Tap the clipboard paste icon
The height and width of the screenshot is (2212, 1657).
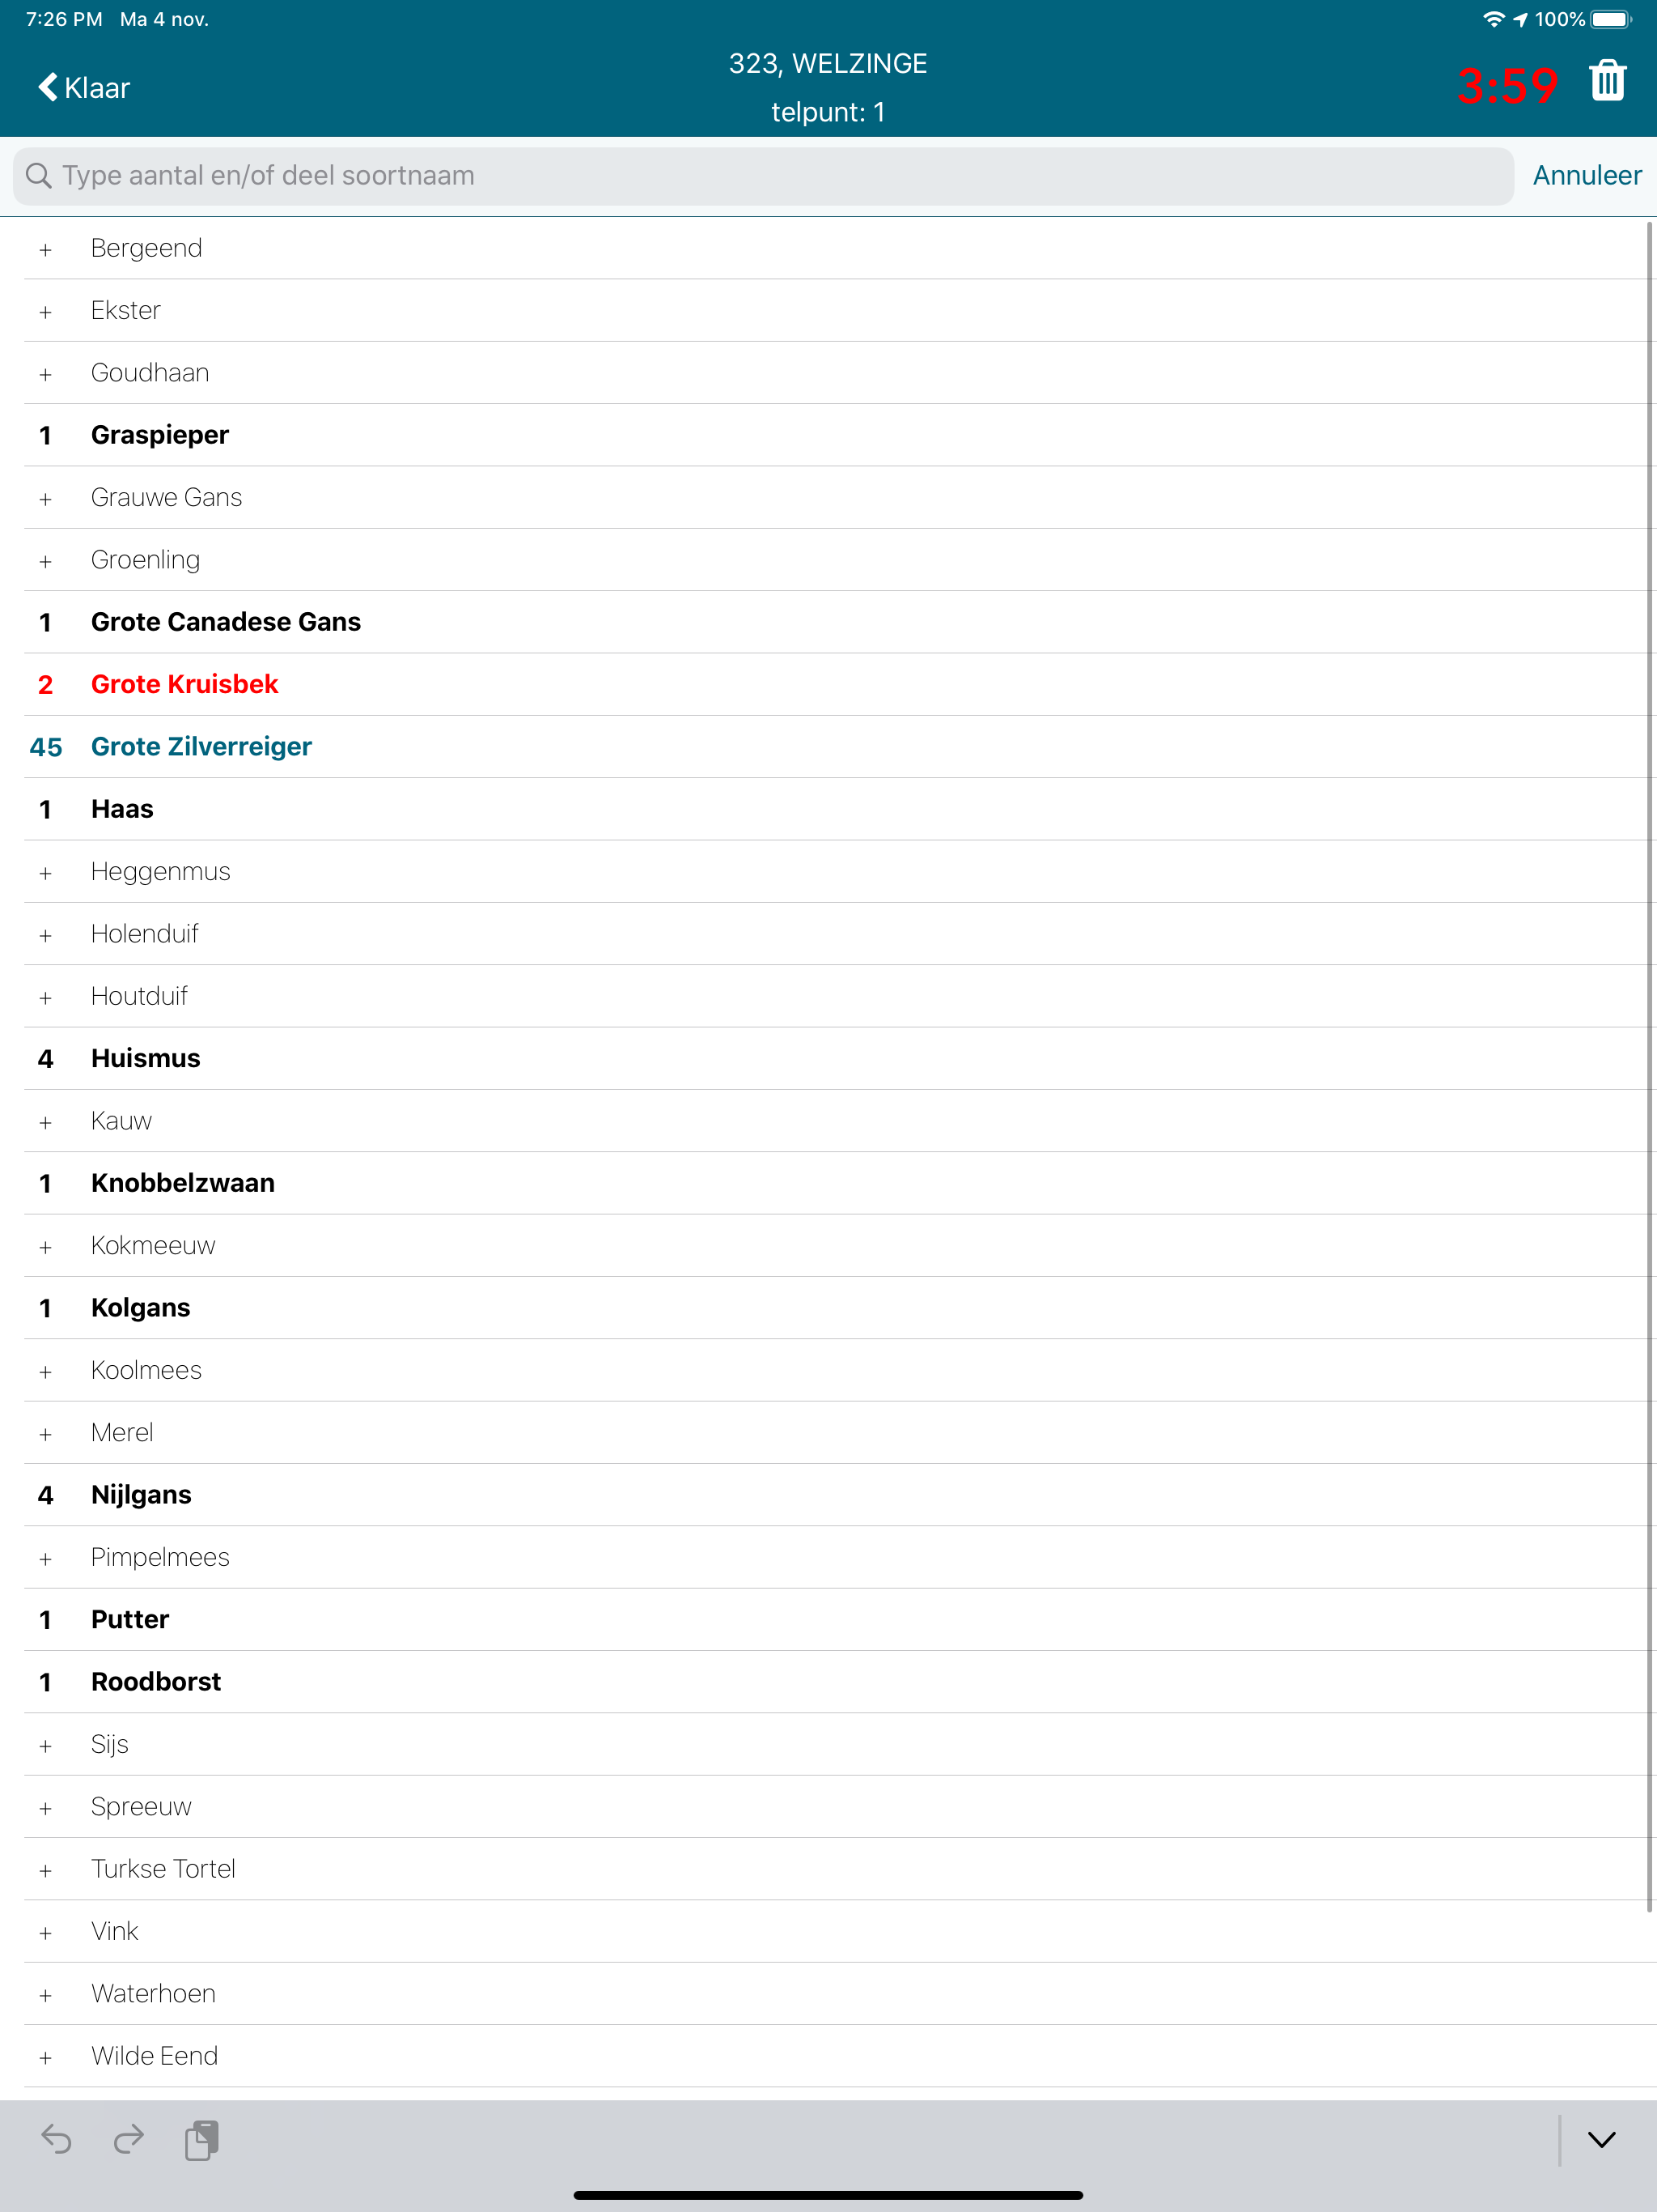point(202,2139)
